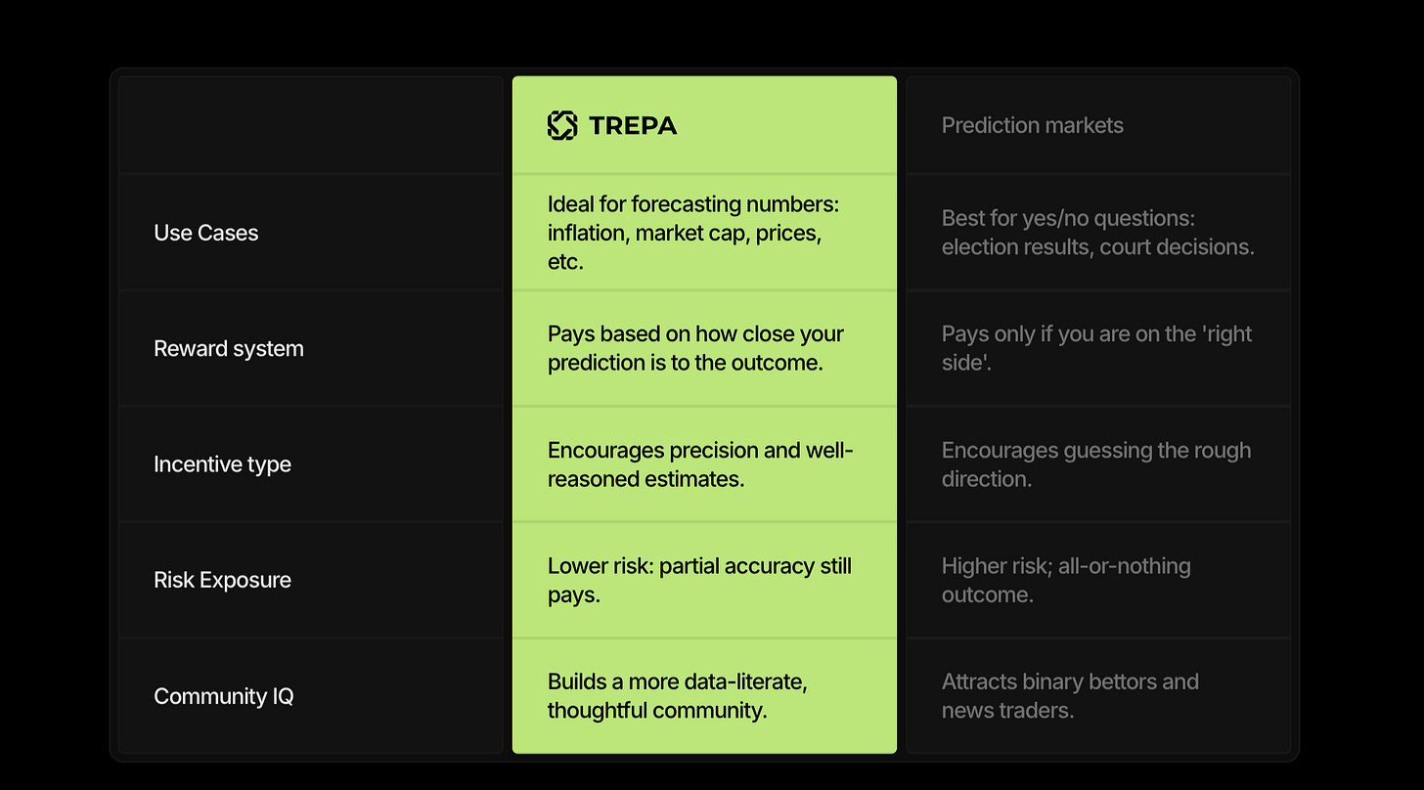
Task: Click the Reward system row label
Action: tap(229, 348)
